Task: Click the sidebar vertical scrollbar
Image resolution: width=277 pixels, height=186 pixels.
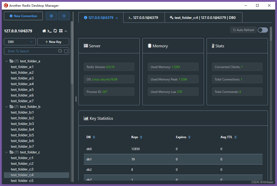Action: pyautogui.click(x=72, y=53)
